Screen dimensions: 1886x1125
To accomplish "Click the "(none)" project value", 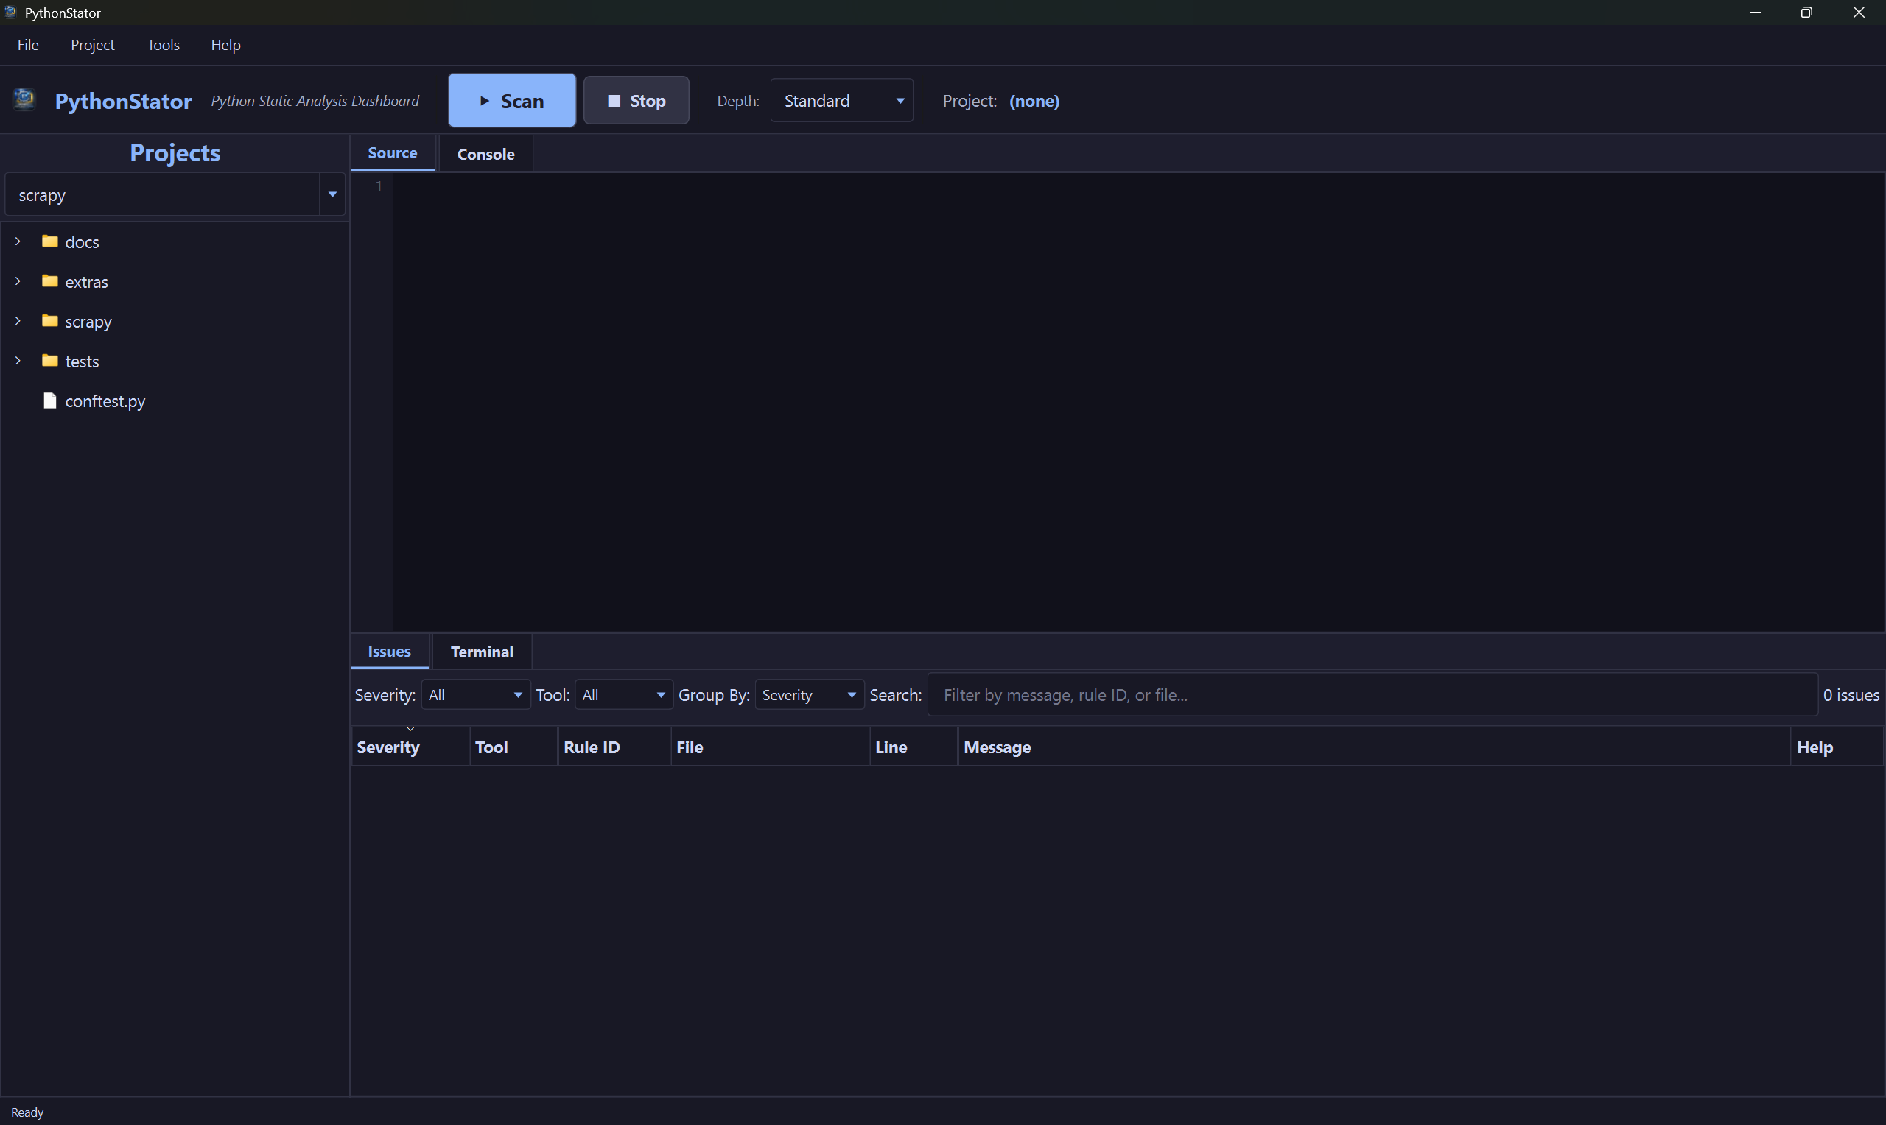I will click(x=1034, y=101).
